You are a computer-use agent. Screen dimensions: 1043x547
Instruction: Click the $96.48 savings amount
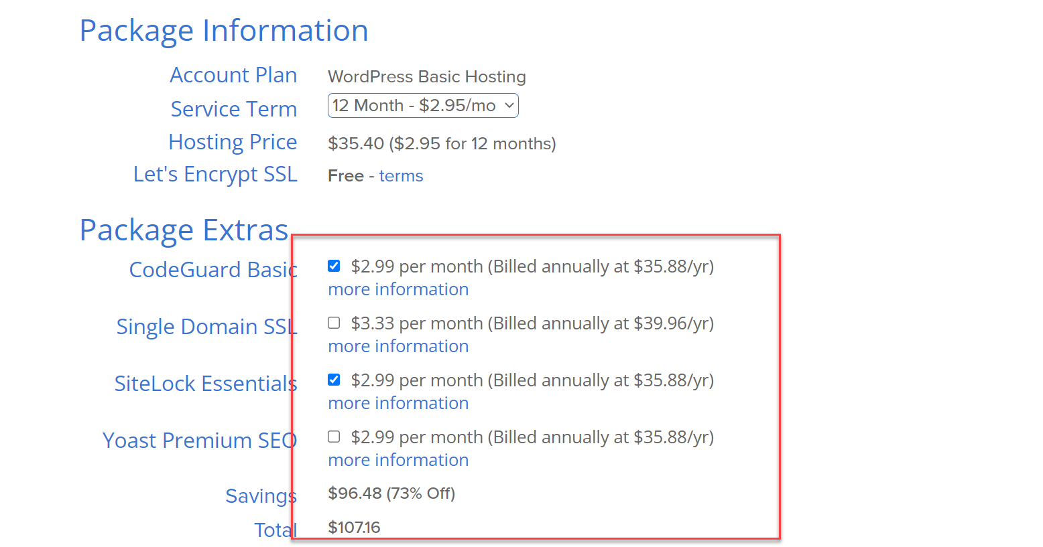pos(355,493)
